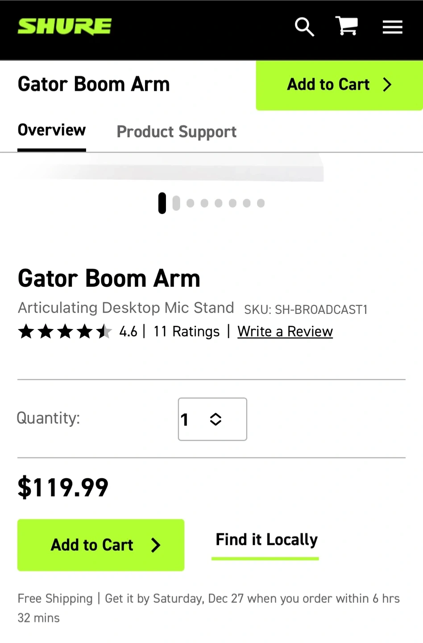The width and height of the screenshot is (423, 643).
Task: Open the Quantity selector dropdown
Action: (212, 419)
